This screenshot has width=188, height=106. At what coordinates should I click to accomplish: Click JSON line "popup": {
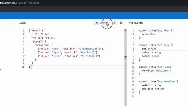pyautogui.click(x=39, y=42)
